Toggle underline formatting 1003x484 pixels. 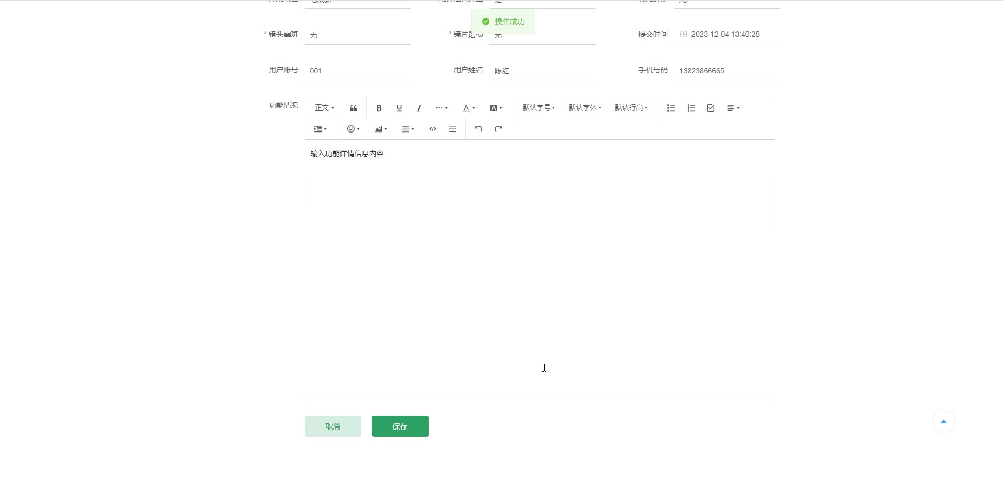click(x=399, y=108)
